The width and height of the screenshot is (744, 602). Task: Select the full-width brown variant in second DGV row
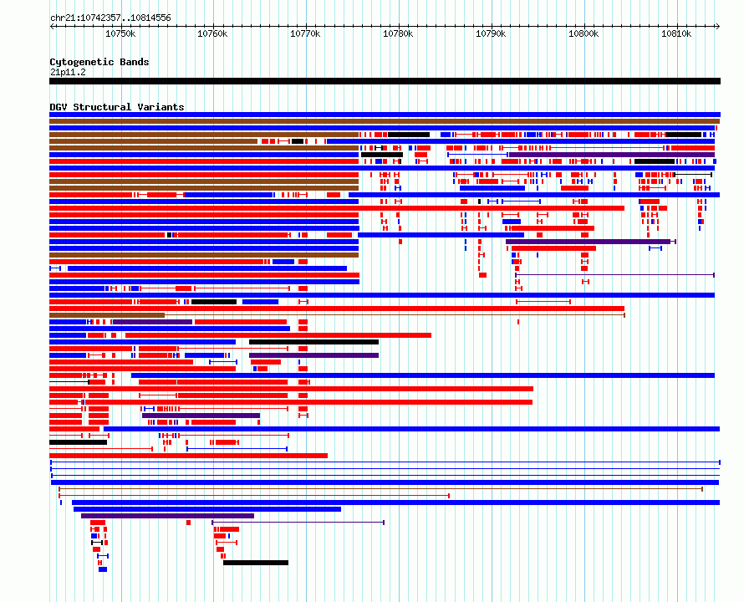[385, 121]
